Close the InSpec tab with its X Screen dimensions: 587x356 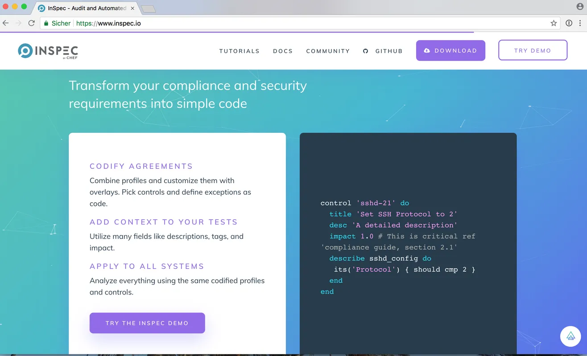point(132,8)
